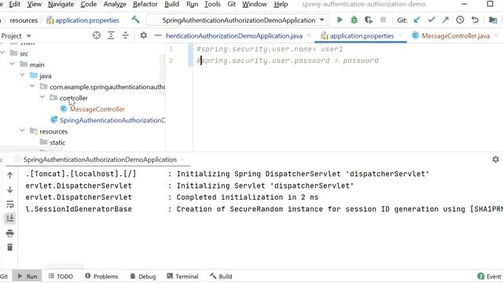Open the Code menu
The image size is (503, 283).
point(89,4)
